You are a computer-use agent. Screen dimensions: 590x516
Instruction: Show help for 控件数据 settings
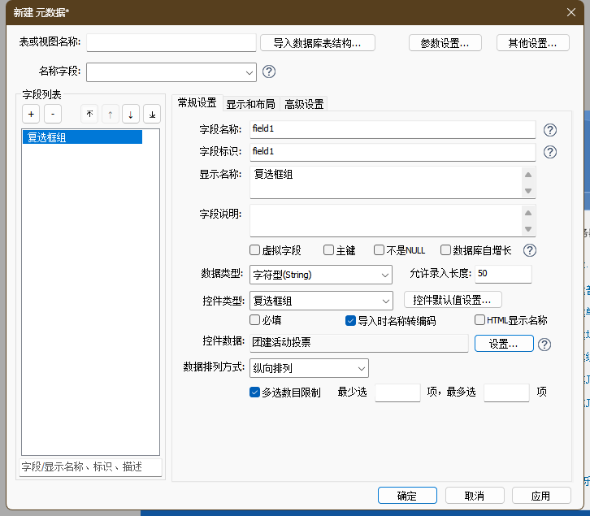click(x=544, y=345)
